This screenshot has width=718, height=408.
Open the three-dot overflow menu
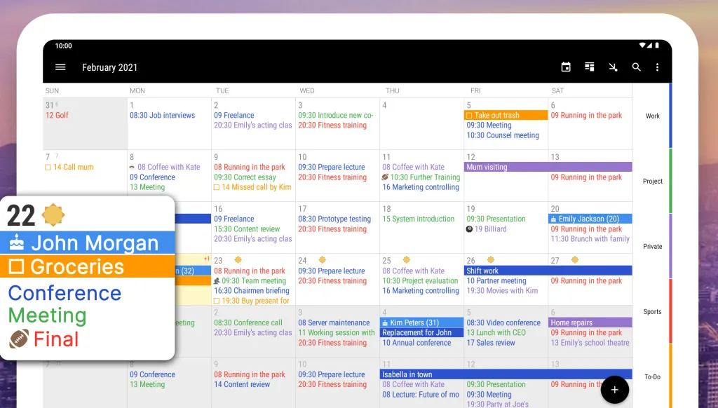pyautogui.click(x=657, y=67)
